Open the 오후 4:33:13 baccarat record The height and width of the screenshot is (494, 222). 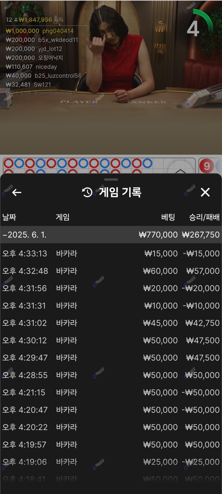tap(111, 253)
